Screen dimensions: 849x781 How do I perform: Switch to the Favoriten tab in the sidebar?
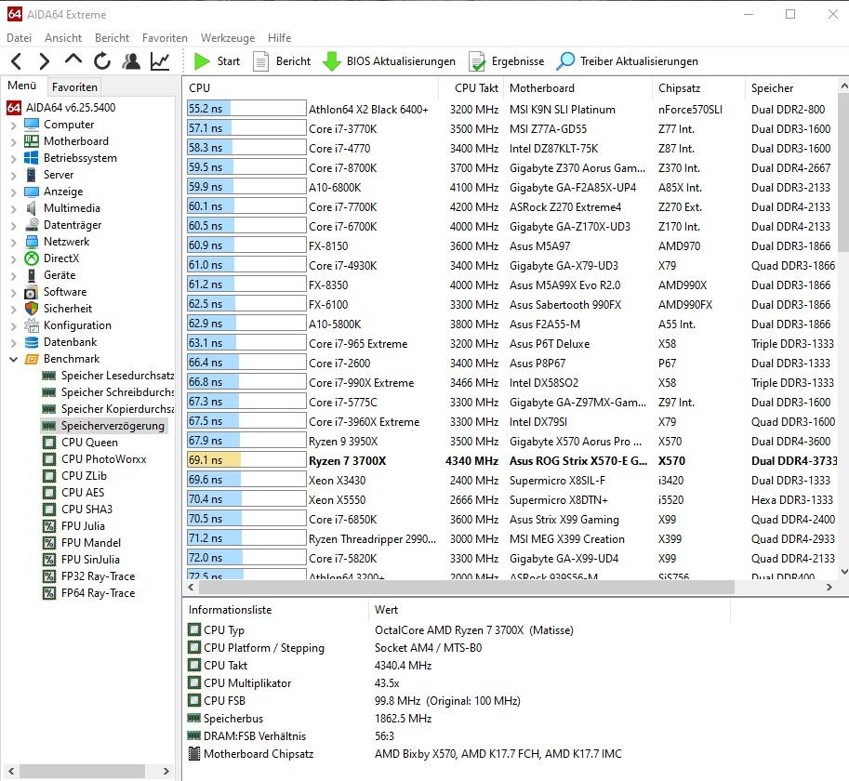click(74, 86)
